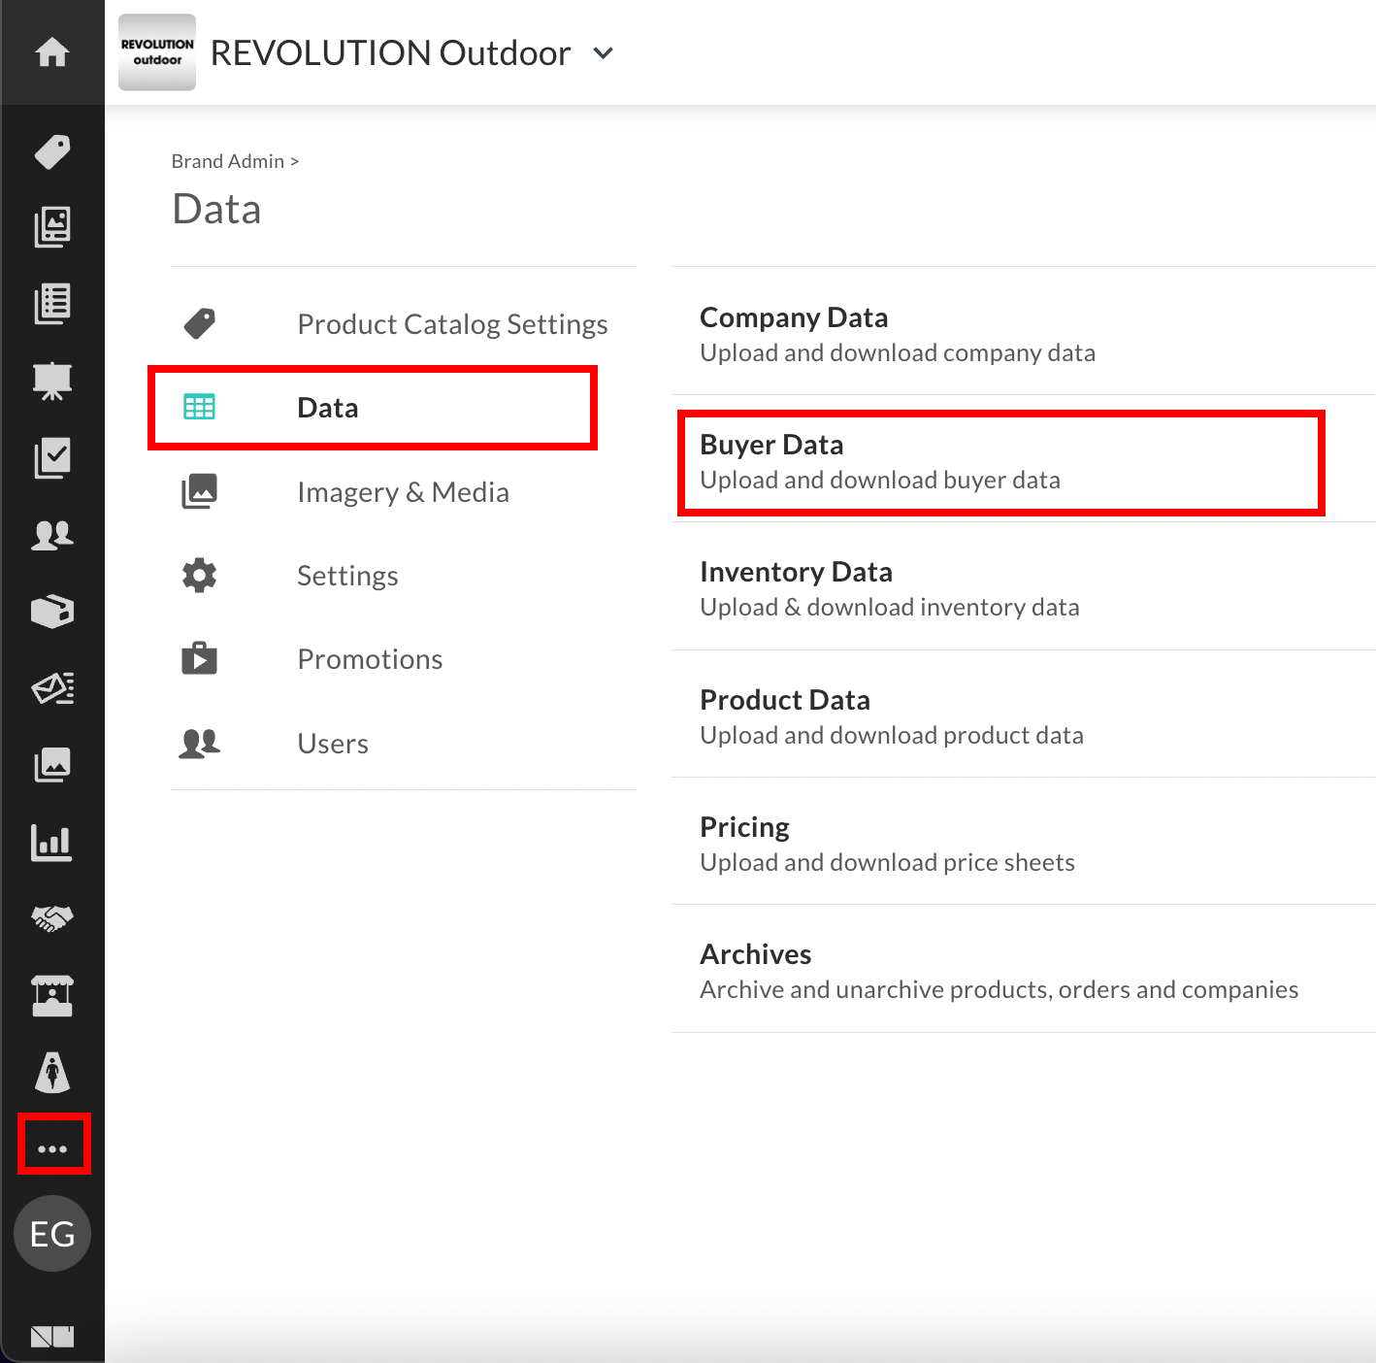Open the home icon in the sidebar
This screenshot has height=1363, width=1376.
[x=53, y=53]
